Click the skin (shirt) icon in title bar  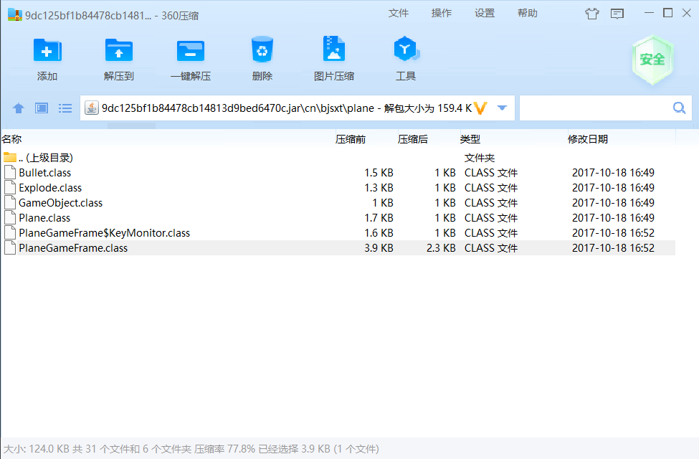[592, 14]
